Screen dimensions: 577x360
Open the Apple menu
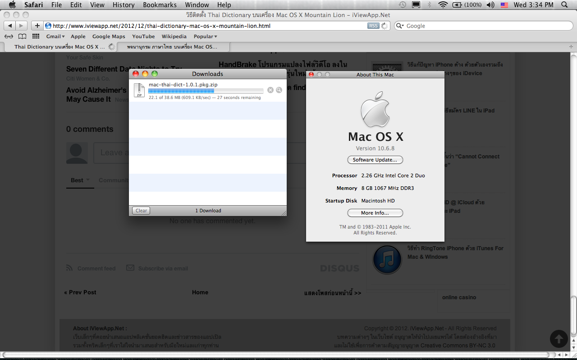12,5
